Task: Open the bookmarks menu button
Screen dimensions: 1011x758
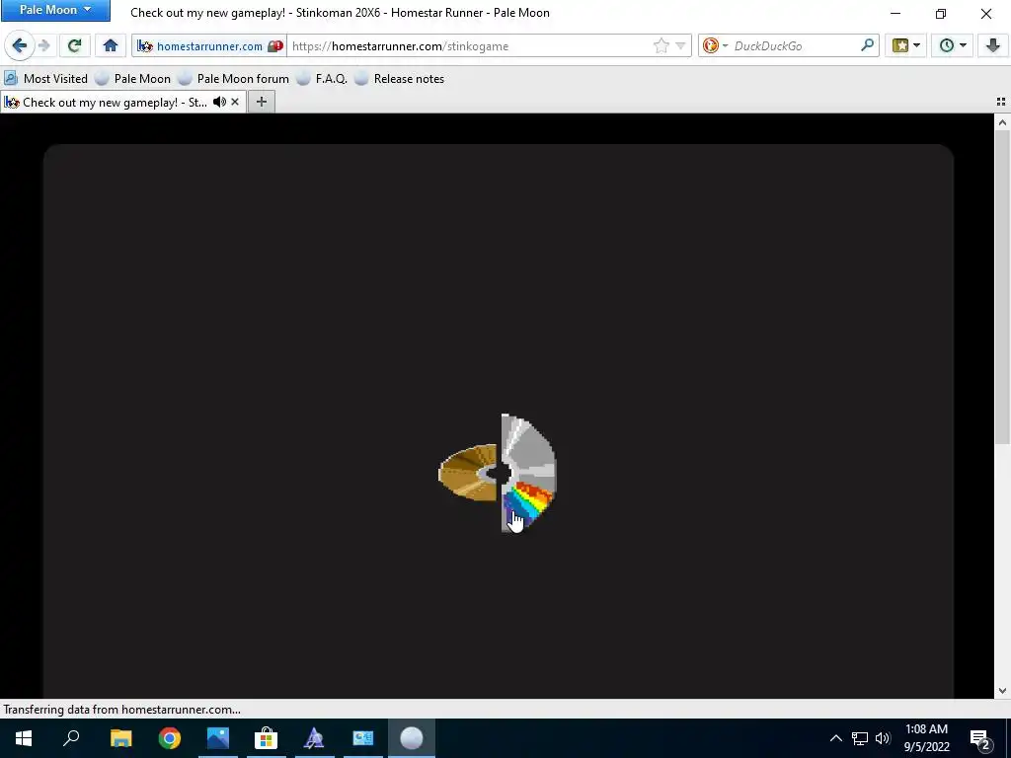Action: pos(900,45)
